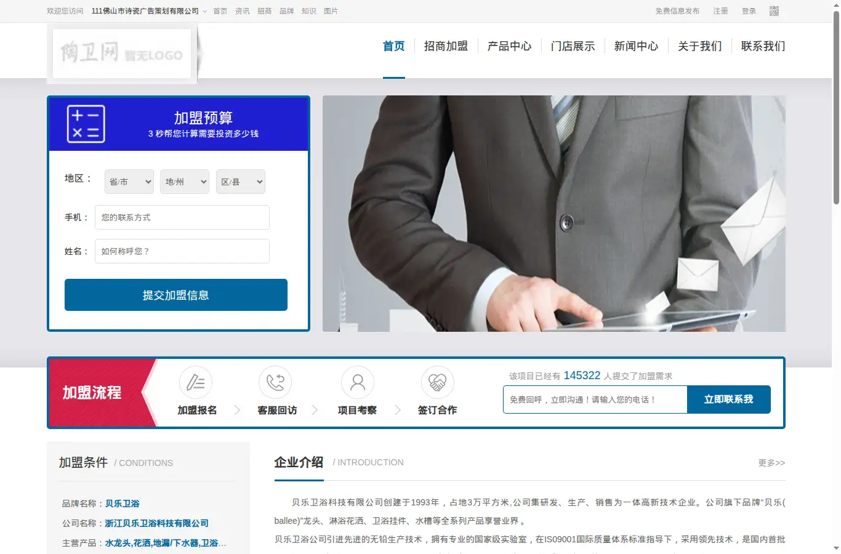Image resolution: width=841 pixels, height=554 pixels.
Task: Click 贝乐卫浴 brand name link
Action: click(123, 504)
